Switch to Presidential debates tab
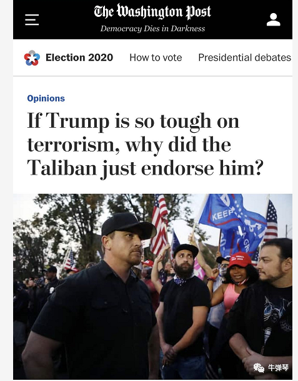This screenshot has width=298, height=381. coord(245,57)
